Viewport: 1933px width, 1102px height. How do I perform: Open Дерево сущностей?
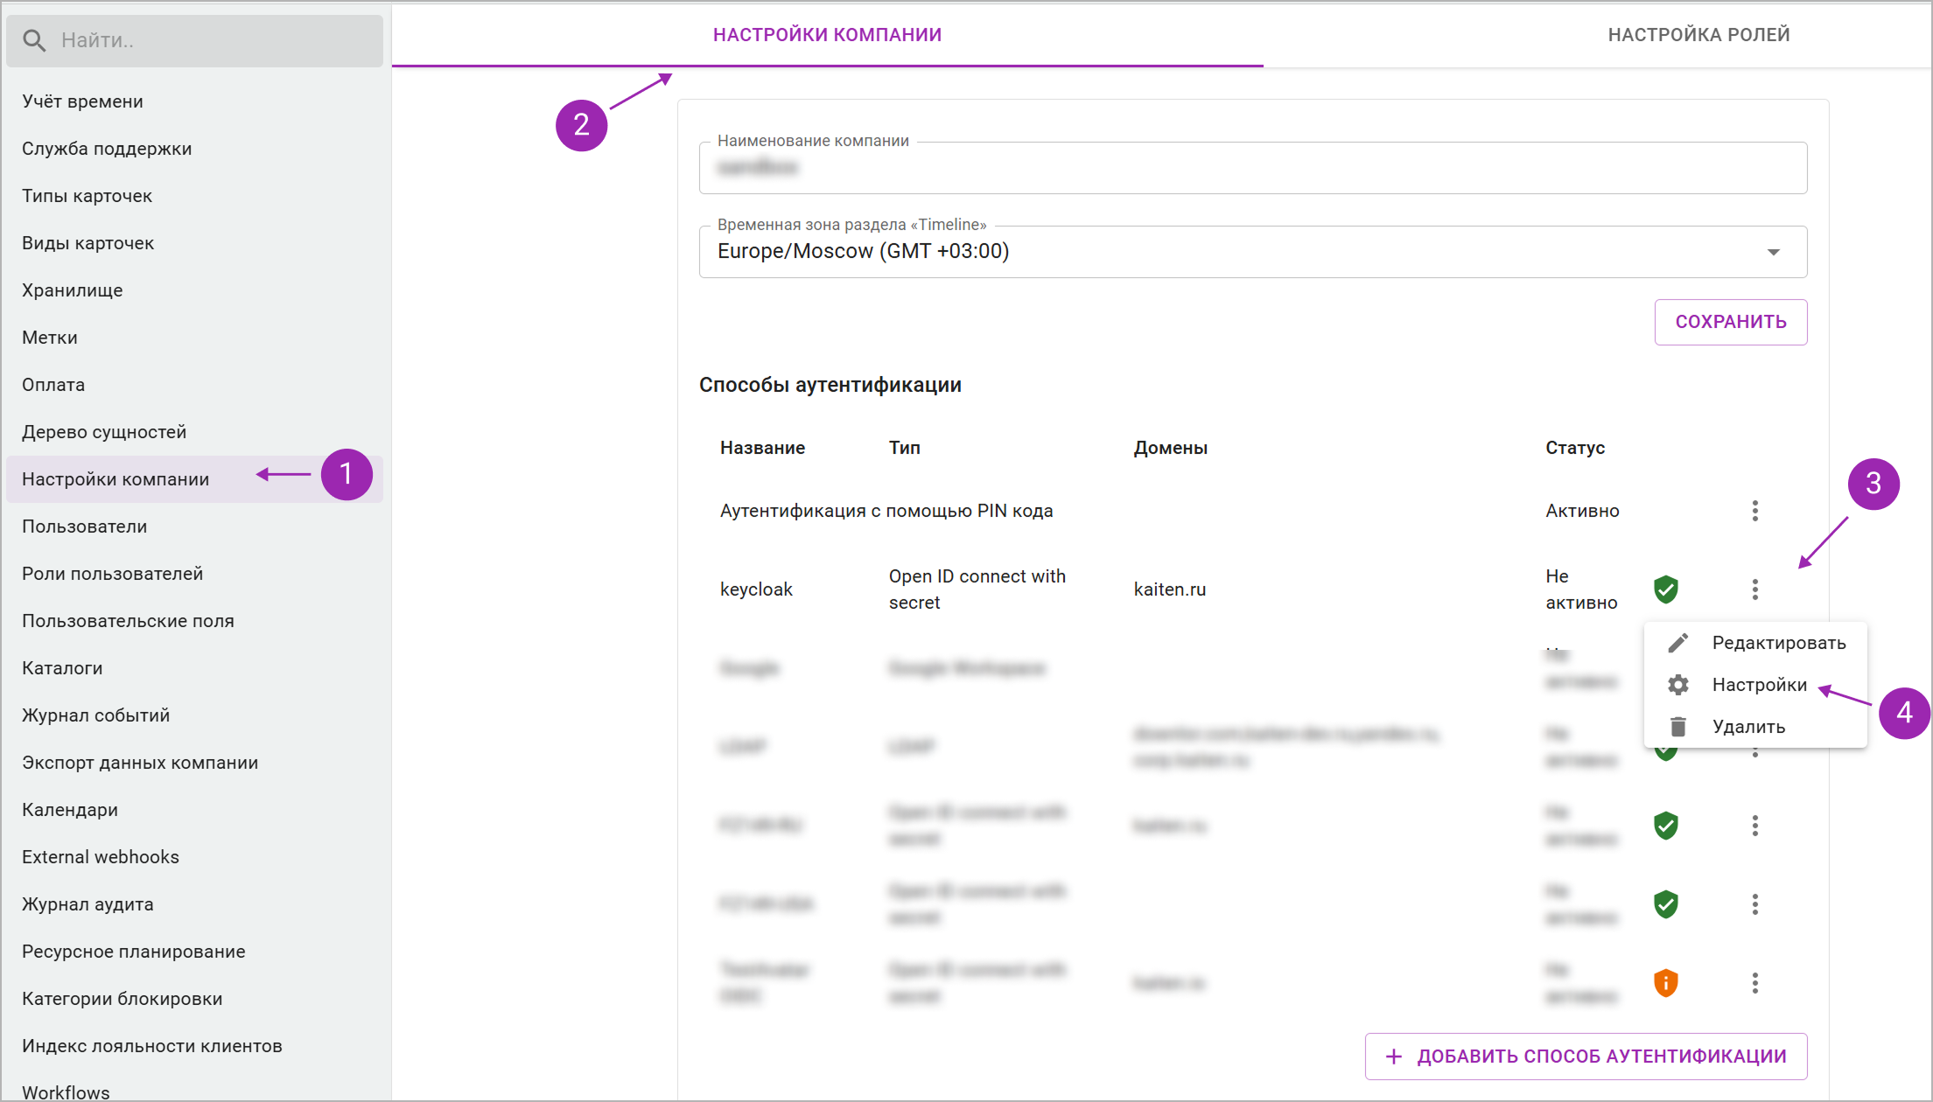104,432
